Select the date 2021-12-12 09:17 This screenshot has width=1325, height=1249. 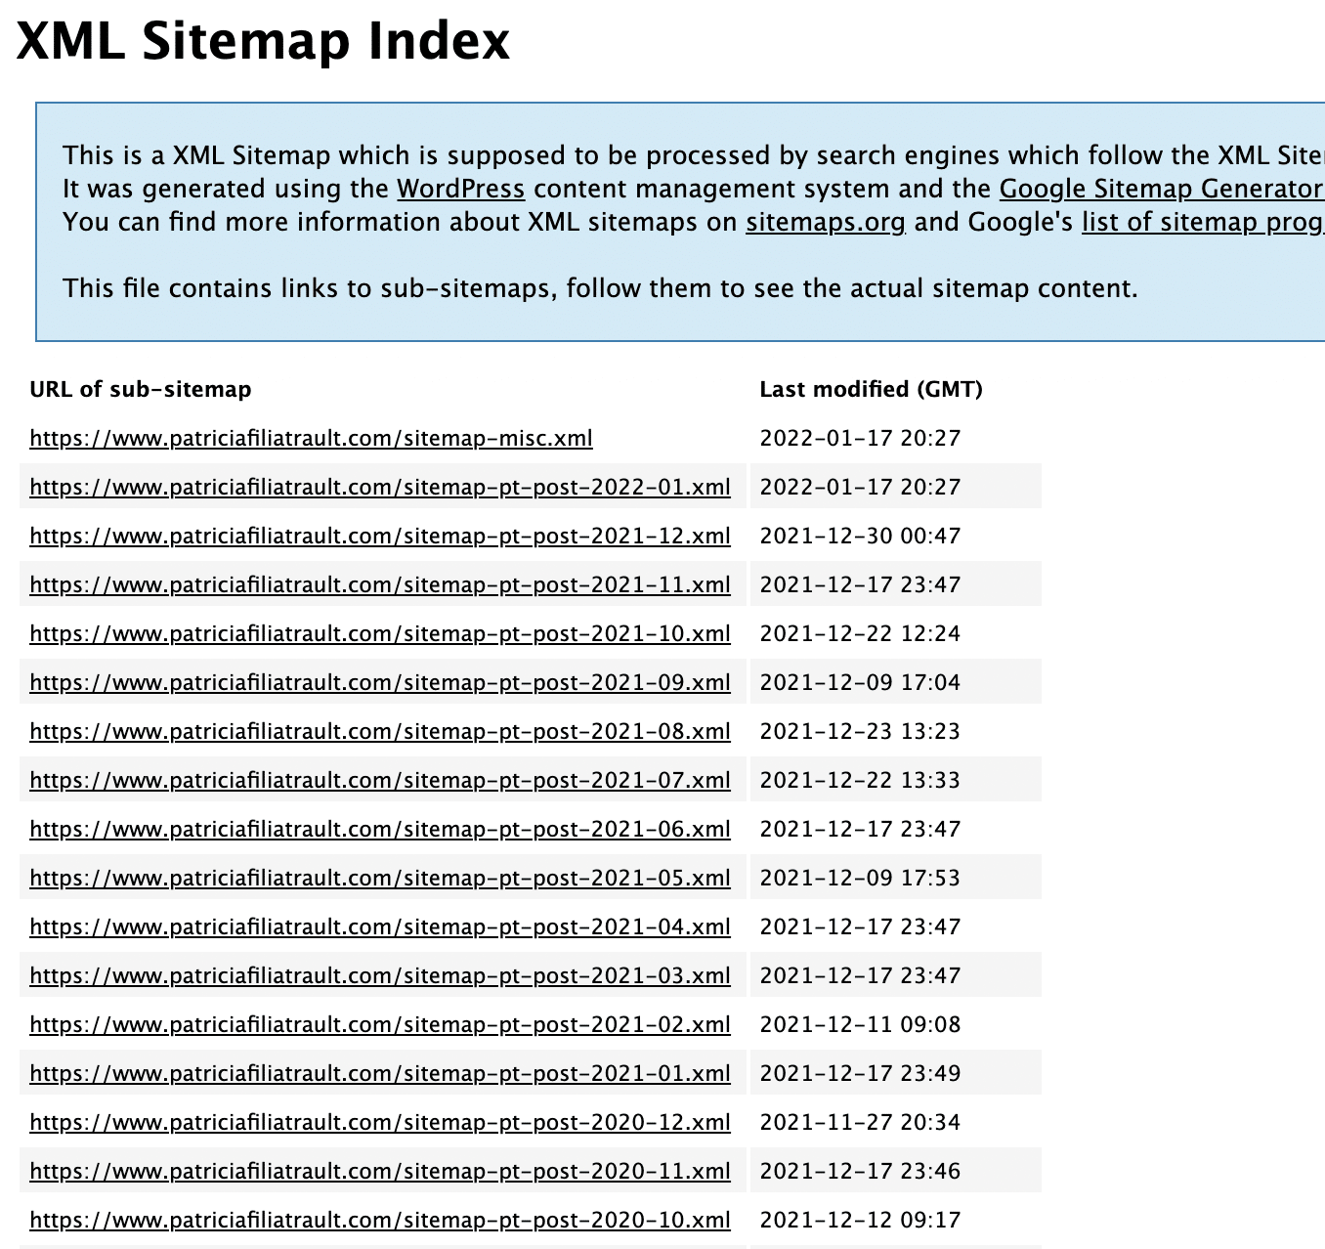(x=861, y=1220)
